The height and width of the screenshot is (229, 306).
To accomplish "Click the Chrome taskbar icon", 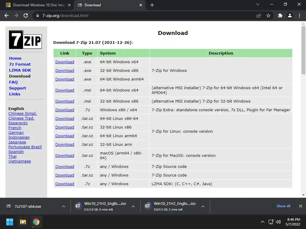I will [36, 222].
